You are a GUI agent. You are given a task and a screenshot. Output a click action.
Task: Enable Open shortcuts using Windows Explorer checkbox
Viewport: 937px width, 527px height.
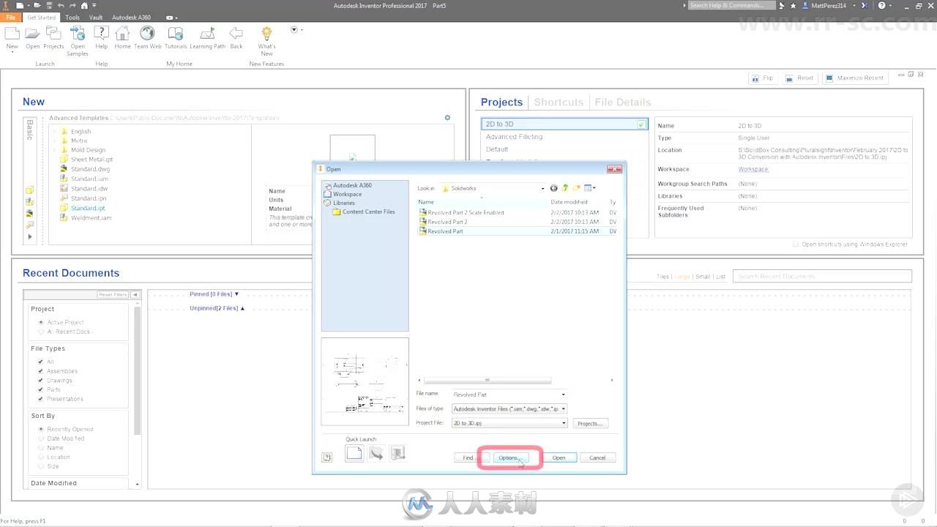click(x=796, y=244)
